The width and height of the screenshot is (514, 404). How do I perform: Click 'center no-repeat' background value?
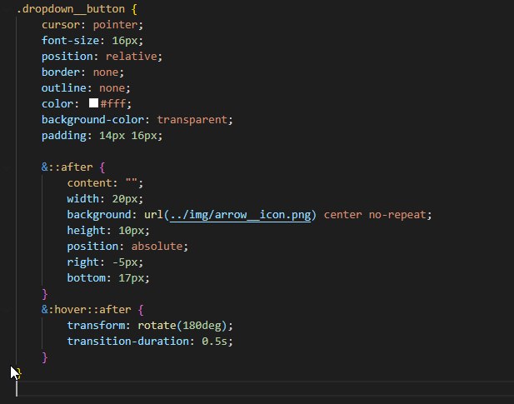tap(375, 215)
